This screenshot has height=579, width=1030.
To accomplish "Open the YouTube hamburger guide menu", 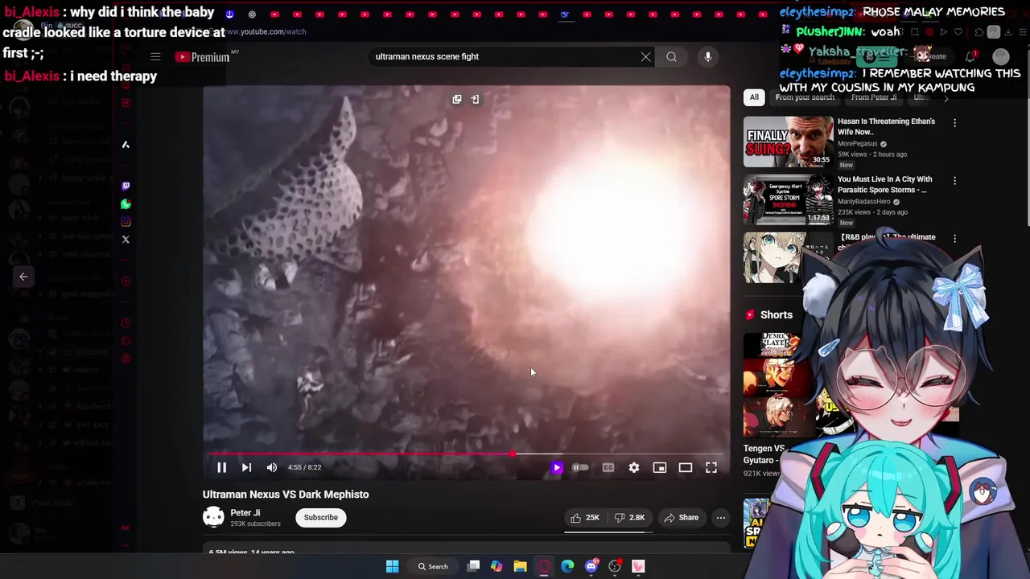I will (x=155, y=56).
